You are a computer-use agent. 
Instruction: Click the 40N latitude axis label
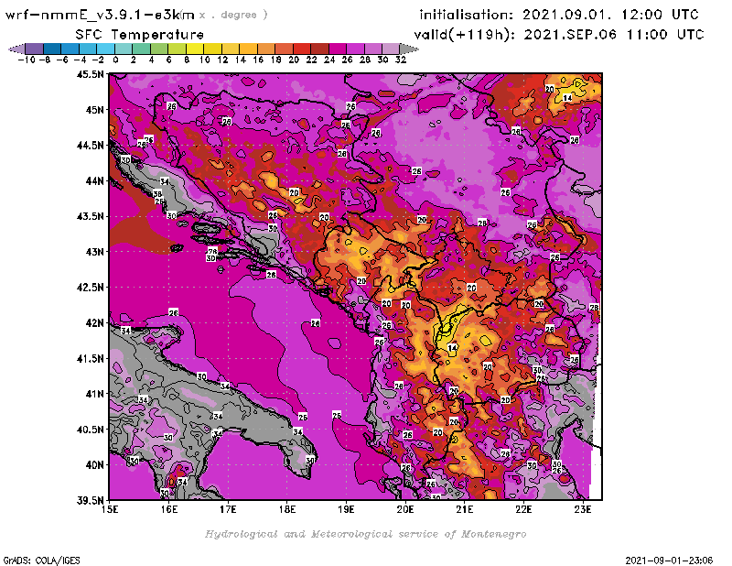[94, 465]
